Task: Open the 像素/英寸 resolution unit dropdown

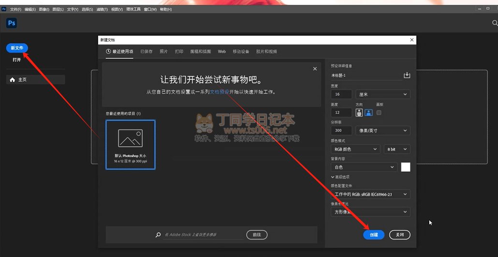Action: [x=383, y=130]
